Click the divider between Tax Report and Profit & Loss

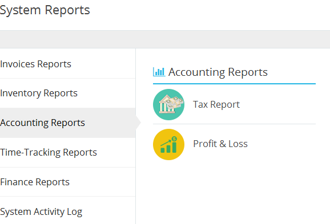point(234,124)
